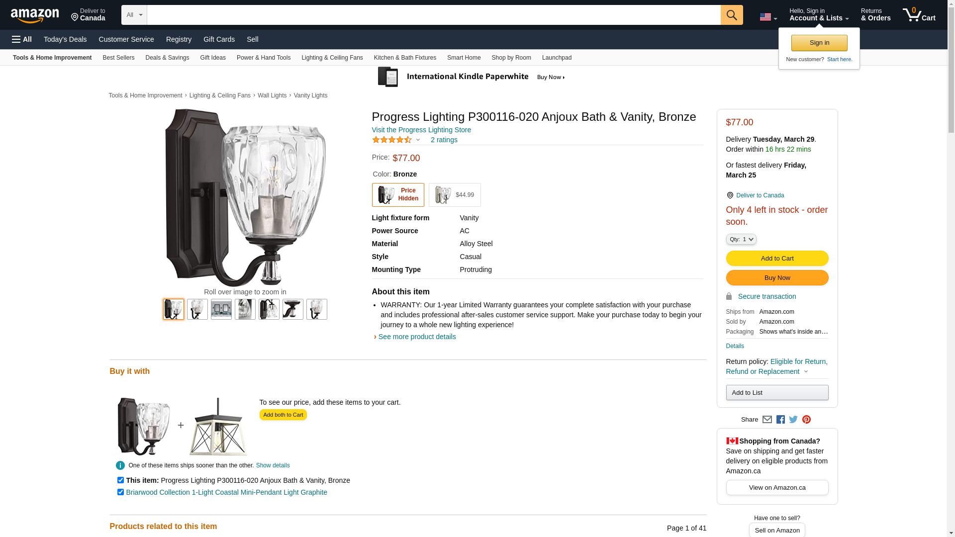Go to Lighting & Ceiling Fans subnav
This screenshot has height=537, width=955.
332,58
